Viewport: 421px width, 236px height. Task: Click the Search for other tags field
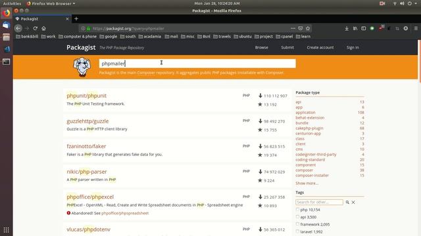tap(319, 203)
